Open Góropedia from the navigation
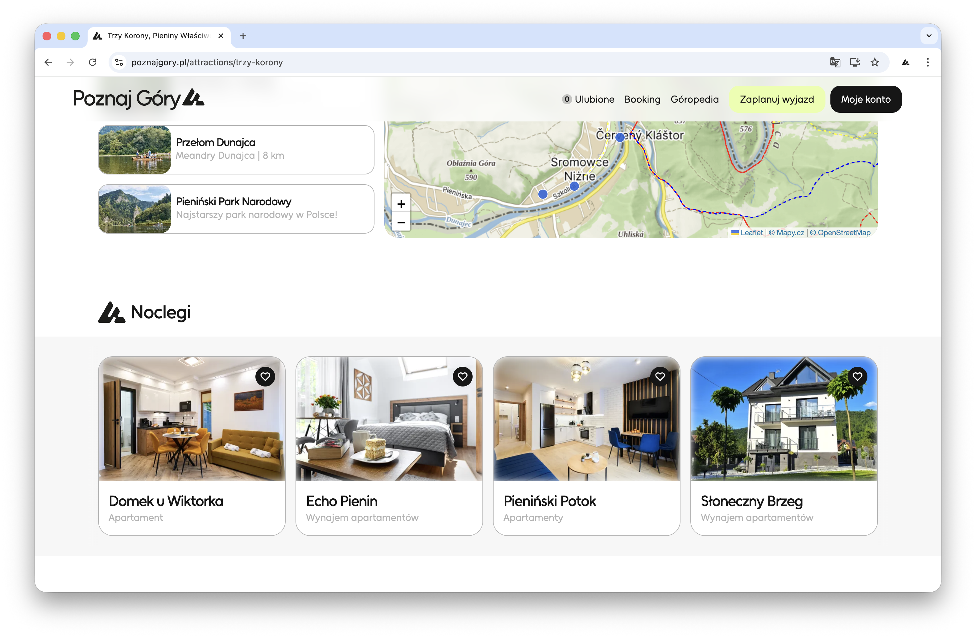This screenshot has height=638, width=976. pos(694,99)
